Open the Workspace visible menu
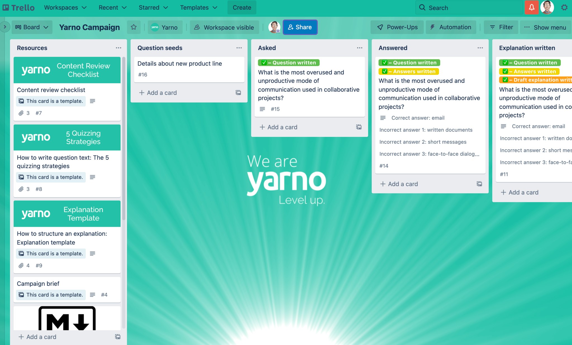 [224, 27]
